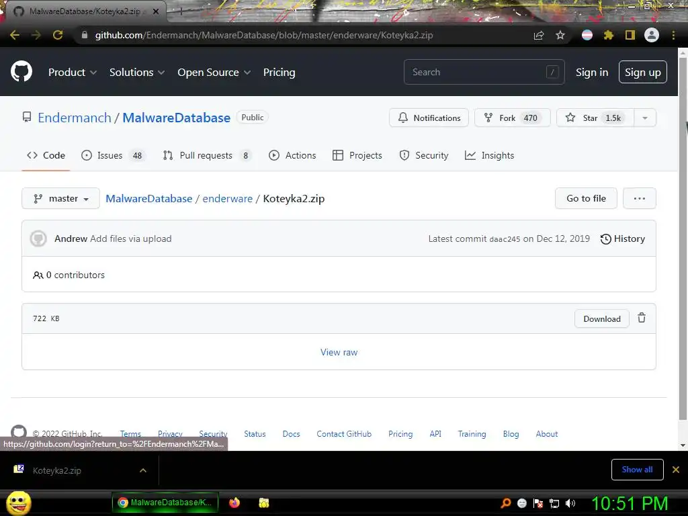Click the striped flag extension icon
The image size is (688, 516).
(x=587, y=35)
